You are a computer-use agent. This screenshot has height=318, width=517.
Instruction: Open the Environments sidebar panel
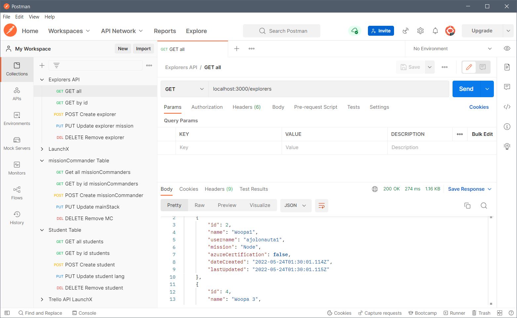[x=17, y=119]
